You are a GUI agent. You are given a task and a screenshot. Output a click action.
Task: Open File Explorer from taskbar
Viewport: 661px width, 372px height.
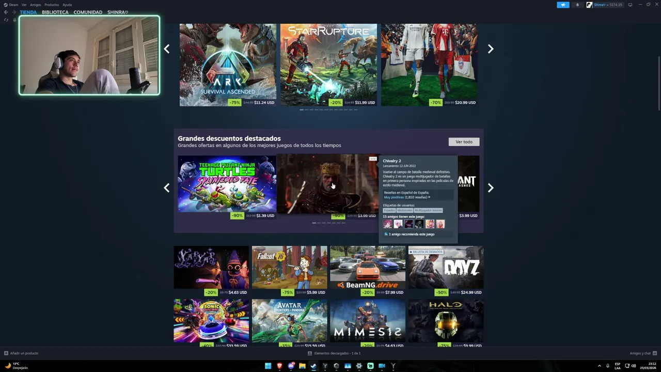tap(302, 366)
